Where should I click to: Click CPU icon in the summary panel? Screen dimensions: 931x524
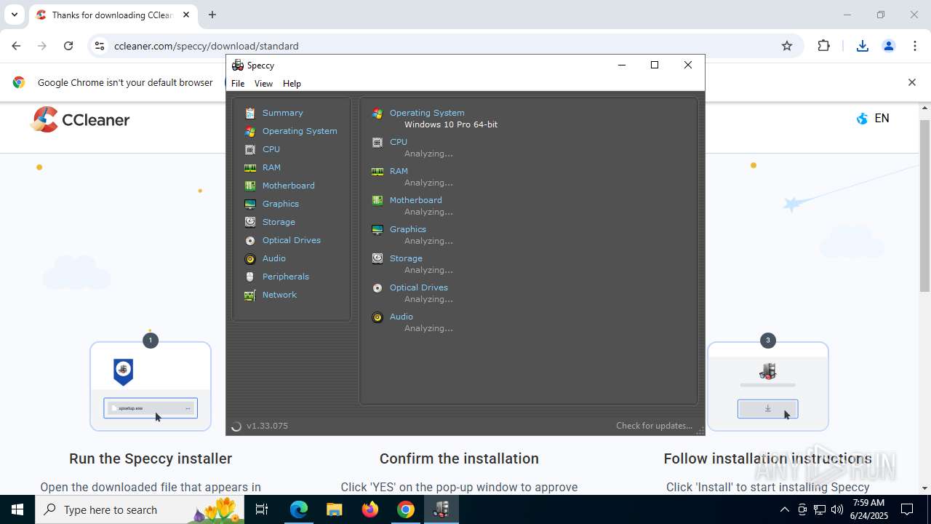377,142
